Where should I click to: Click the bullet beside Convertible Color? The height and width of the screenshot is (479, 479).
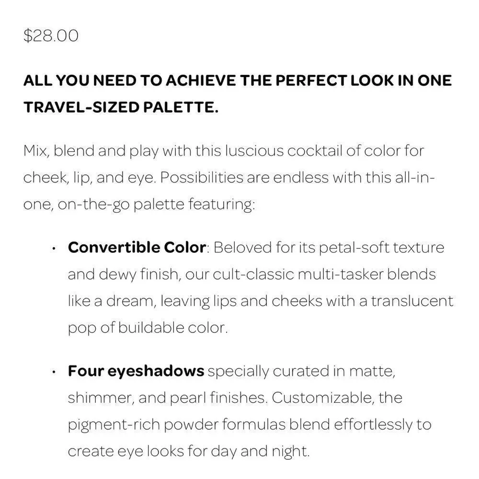pyautogui.click(x=54, y=248)
